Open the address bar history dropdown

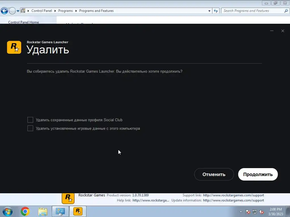click(209, 11)
